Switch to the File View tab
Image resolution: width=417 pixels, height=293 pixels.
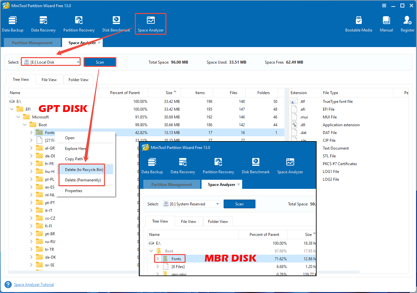[x=49, y=79]
